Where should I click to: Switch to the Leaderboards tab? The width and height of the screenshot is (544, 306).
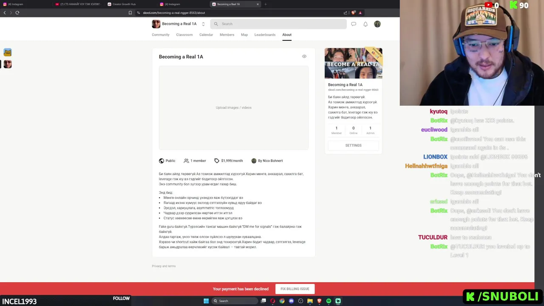265,35
